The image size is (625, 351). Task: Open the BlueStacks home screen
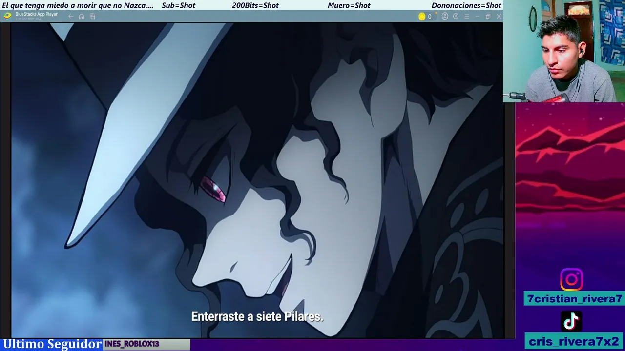coord(82,16)
